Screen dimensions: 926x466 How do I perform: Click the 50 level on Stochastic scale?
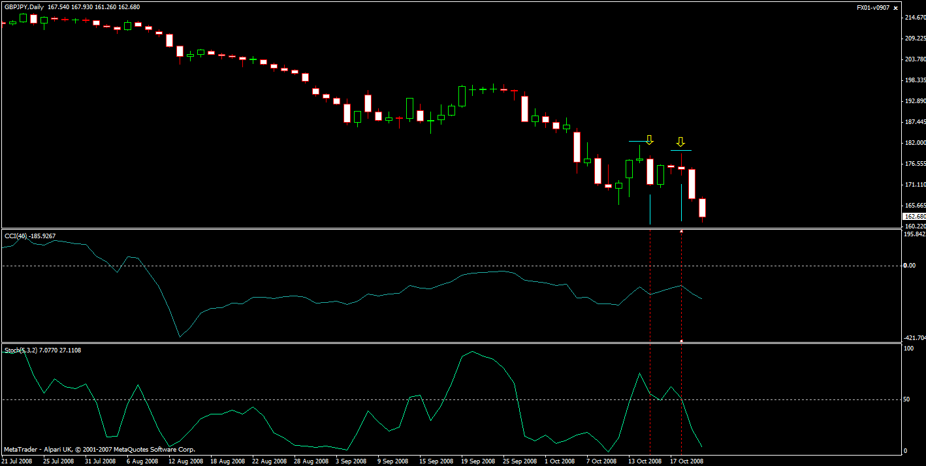pyautogui.click(x=907, y=399)
